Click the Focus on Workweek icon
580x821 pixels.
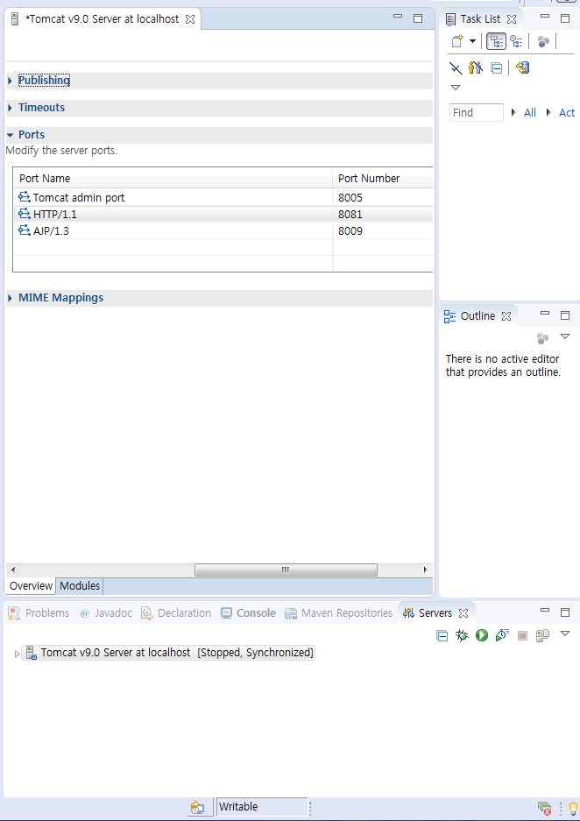tap(543, 41)
